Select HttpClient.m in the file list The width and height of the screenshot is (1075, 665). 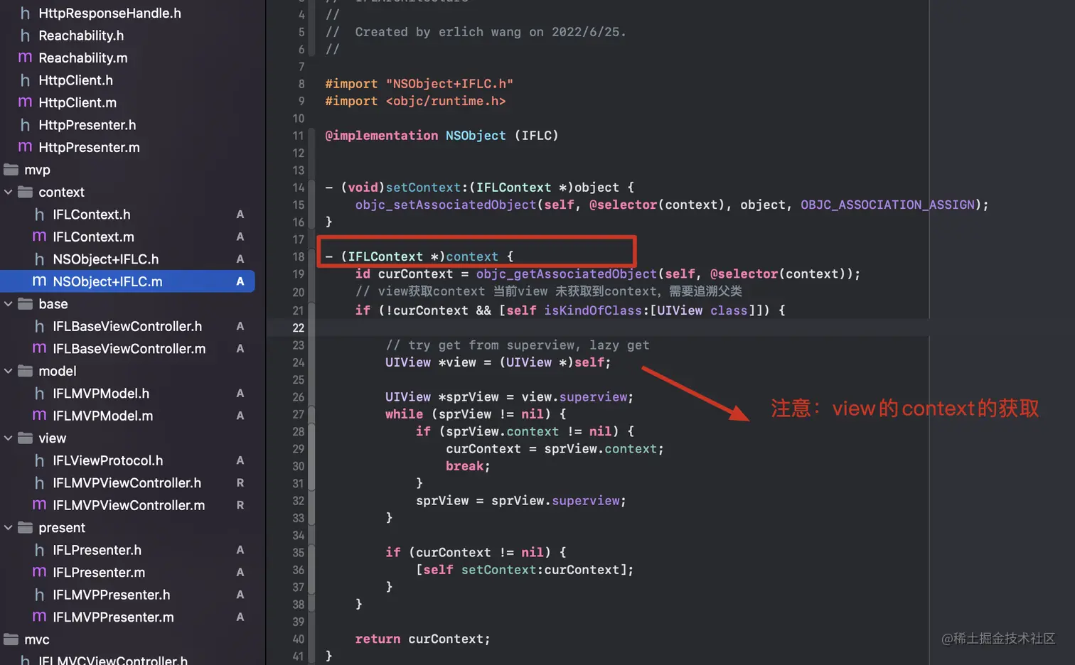coord(77,102)
